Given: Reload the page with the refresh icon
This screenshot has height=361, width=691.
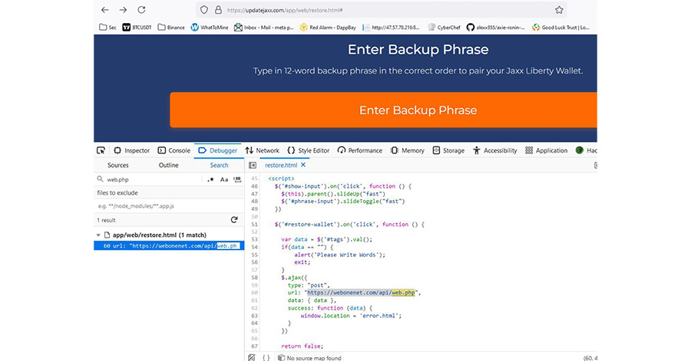Looking at the screenshot, I should 141,10.
